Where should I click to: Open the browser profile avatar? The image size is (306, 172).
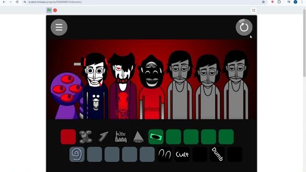click(295, 2)
